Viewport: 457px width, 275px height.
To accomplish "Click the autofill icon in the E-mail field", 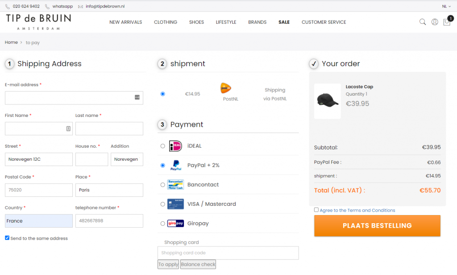I will pyautogui.click(x=137, y=97).
